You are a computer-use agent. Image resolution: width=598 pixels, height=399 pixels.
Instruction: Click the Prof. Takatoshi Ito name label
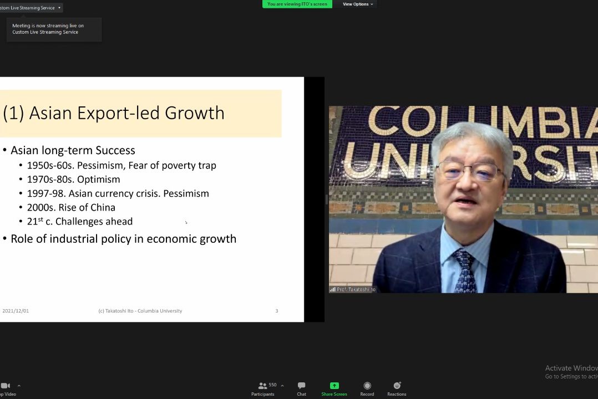point(356,289)
